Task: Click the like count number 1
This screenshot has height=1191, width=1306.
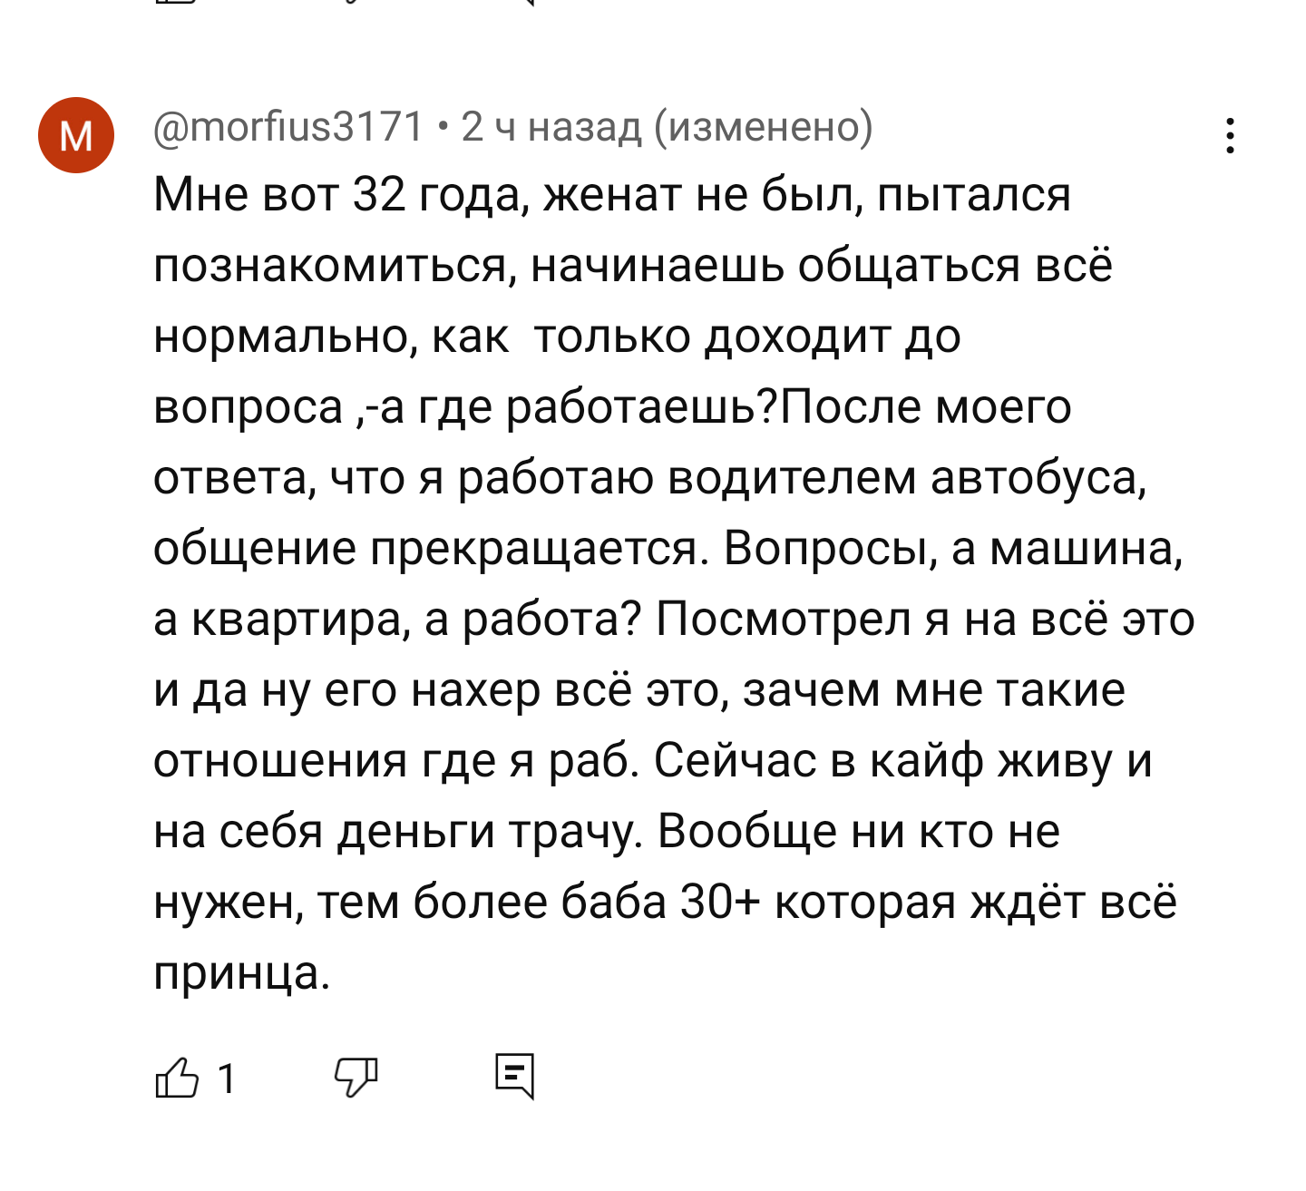Action: 227,1079
